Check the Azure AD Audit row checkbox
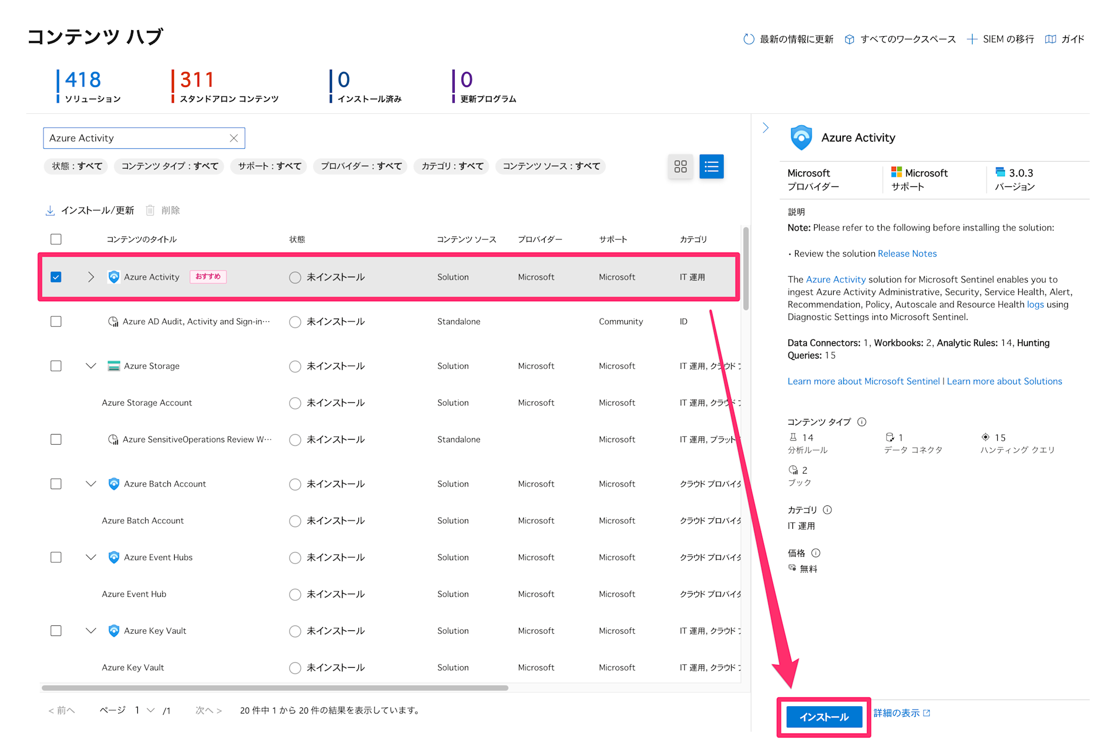The height and width of the screenshot is (752, 1116). (x=56, y=321)
